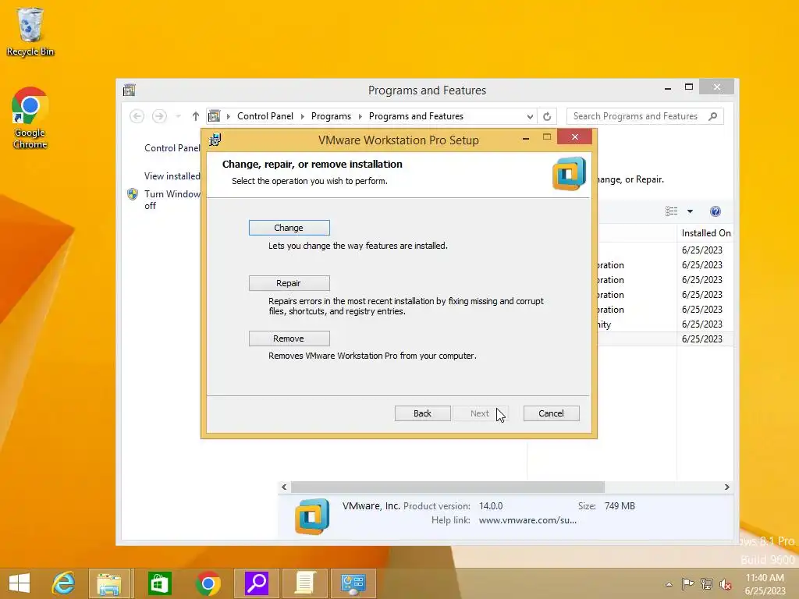The width and height of the screenshot is (799, 599).
Task: Click the taskbar clock showing 11:40 AM
Action: coord(765,584)
